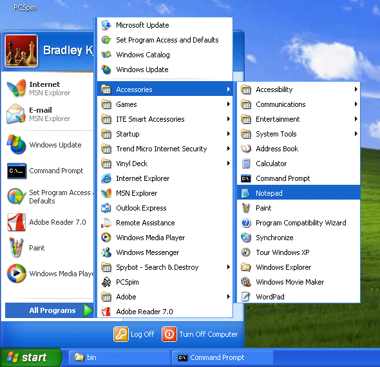This screenshot has height=367, width=380.
Task: Click the Windows Messenger icon
Action: pos(106,252)
